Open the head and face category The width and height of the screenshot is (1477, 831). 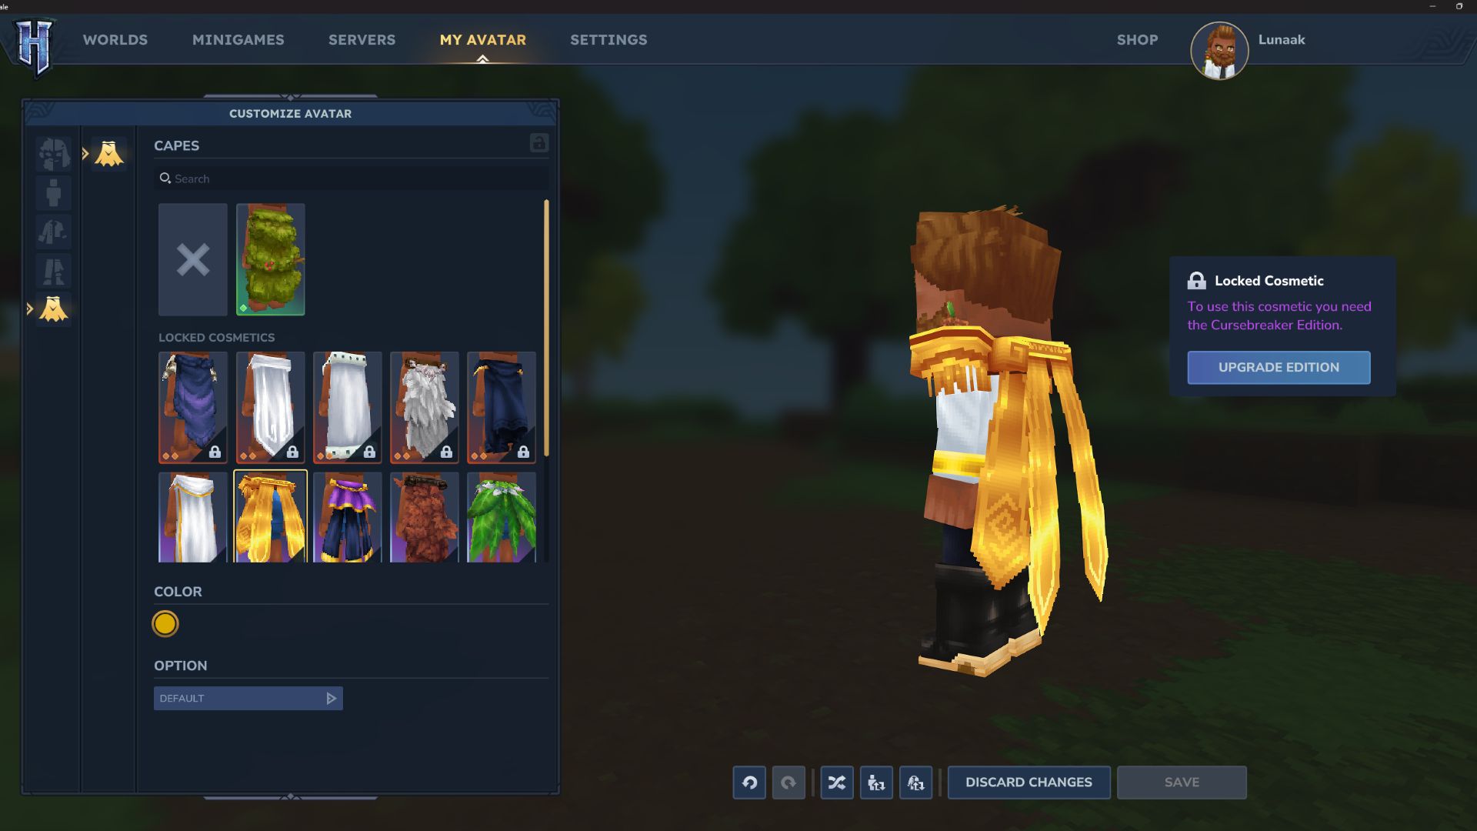(x=53, y=154)
